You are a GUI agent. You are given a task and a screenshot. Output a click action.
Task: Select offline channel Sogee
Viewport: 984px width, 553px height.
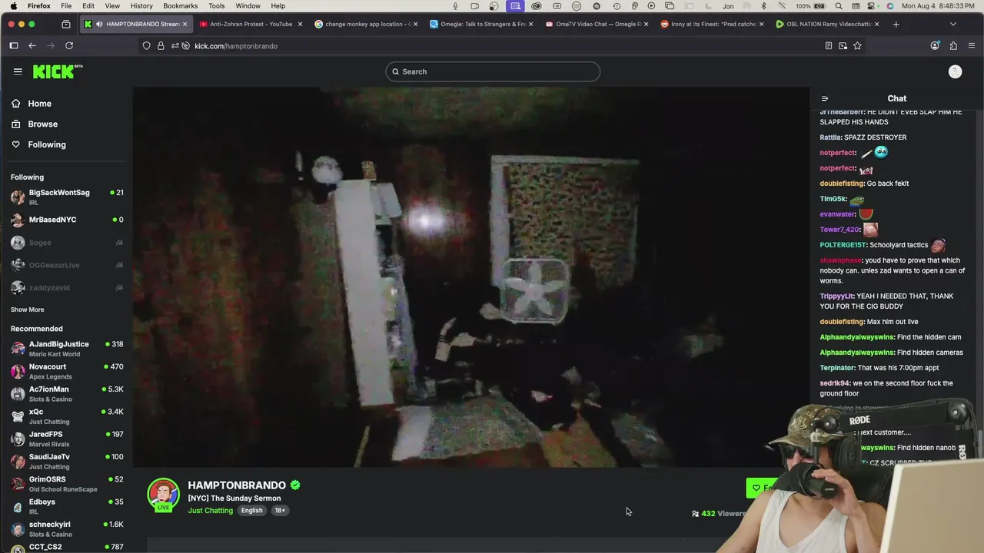[67, 243]
